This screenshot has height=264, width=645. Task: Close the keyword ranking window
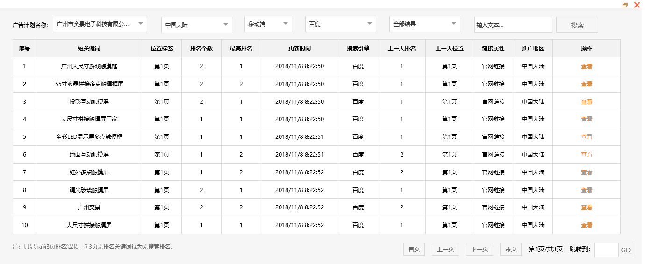coord(637,5)
